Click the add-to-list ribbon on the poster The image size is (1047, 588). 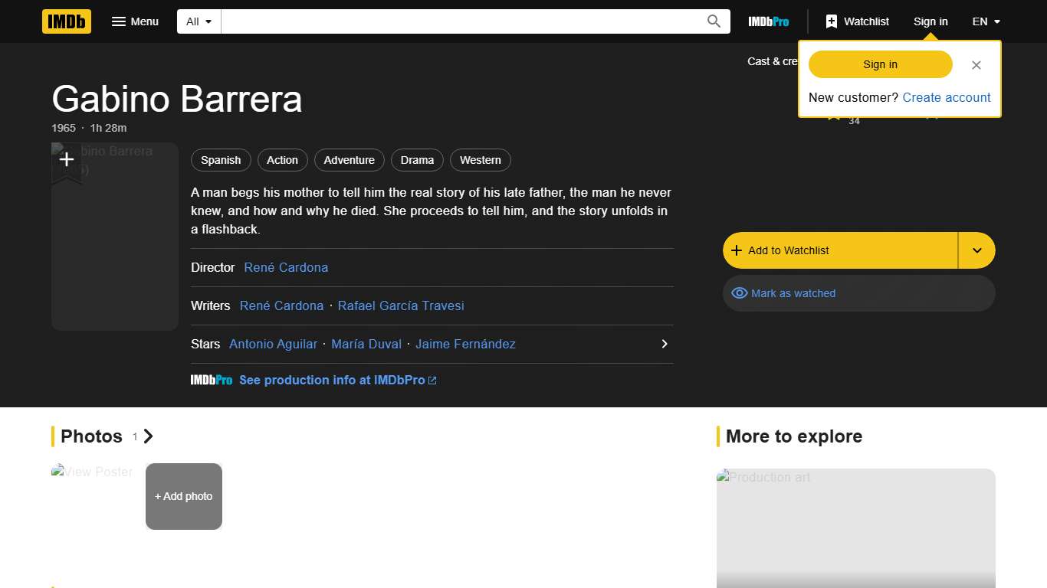67,159
